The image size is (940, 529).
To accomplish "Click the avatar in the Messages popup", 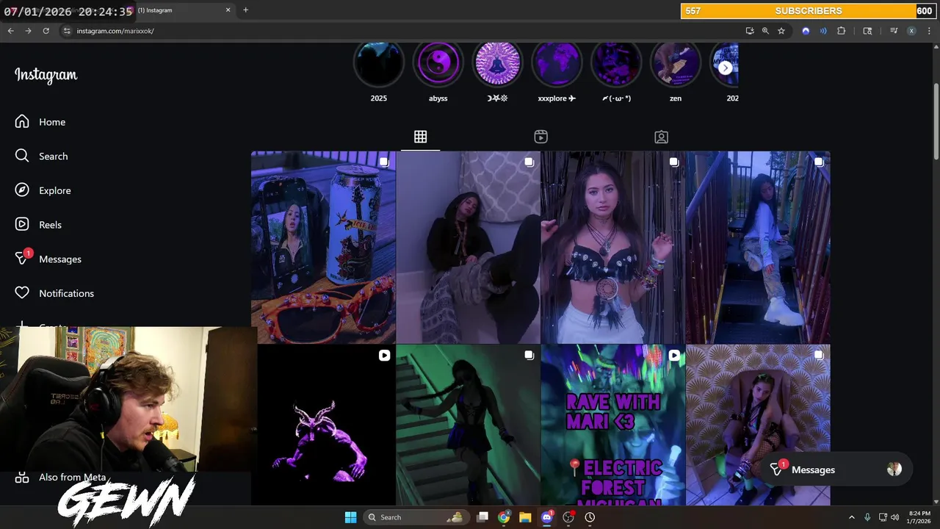I will coord(894,469).
